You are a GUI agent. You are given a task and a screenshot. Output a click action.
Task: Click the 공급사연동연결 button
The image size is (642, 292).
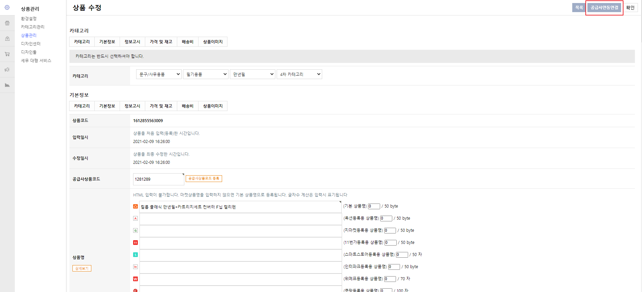coord(604,8)
